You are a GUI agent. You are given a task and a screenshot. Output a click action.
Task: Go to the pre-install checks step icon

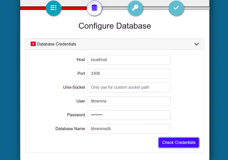click(x=54, y=8)
